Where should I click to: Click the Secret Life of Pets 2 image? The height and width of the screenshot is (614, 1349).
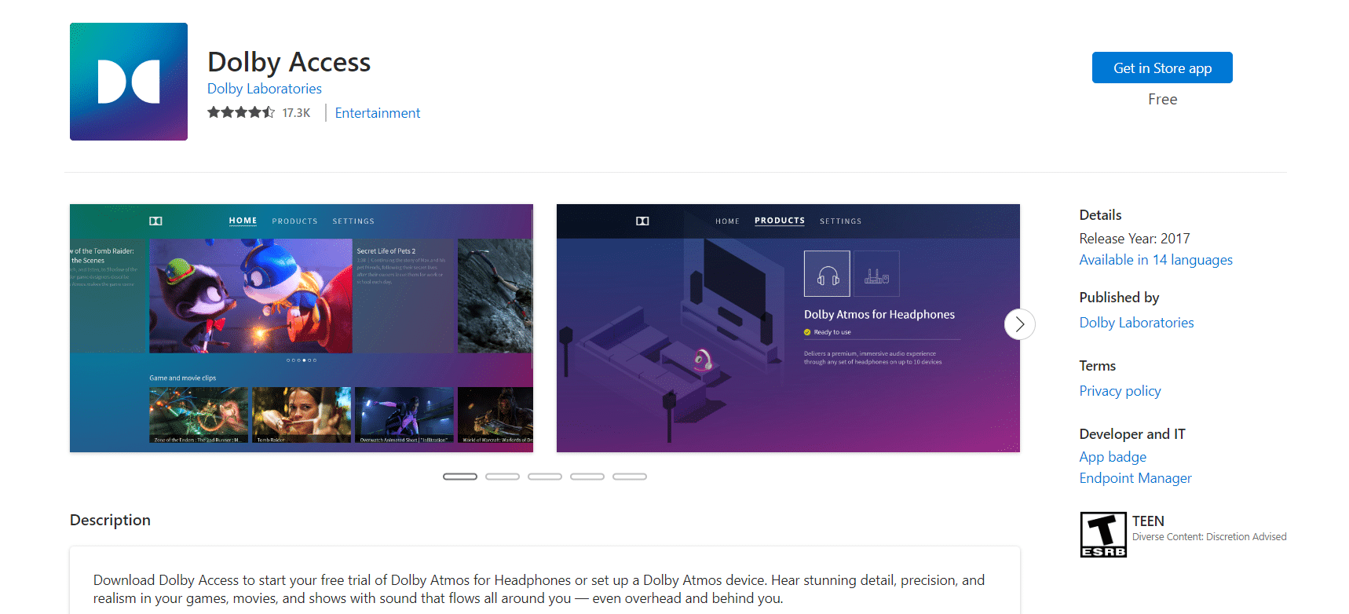click(x=250, y=296)
